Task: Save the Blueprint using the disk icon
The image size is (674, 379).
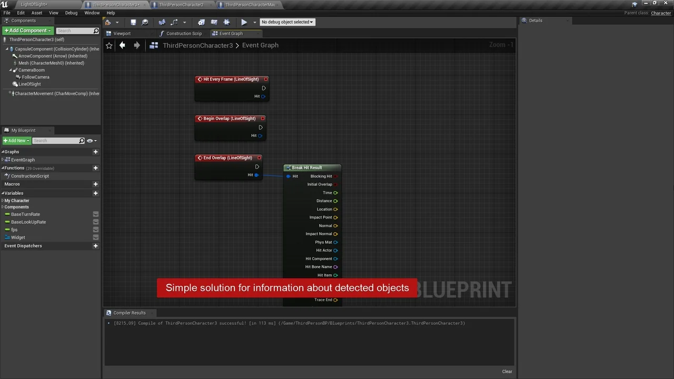Action: (133, 22)
